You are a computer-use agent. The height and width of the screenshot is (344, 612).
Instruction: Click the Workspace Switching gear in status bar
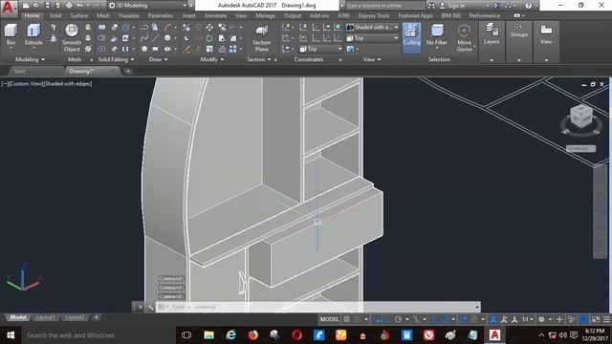[541, 319]
